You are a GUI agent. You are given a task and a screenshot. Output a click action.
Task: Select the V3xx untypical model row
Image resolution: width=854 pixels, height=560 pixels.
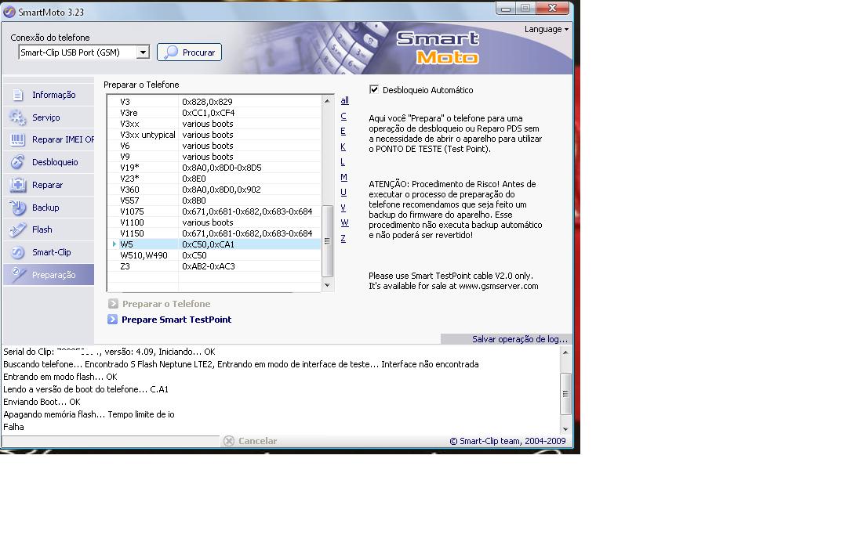[147, 135]
